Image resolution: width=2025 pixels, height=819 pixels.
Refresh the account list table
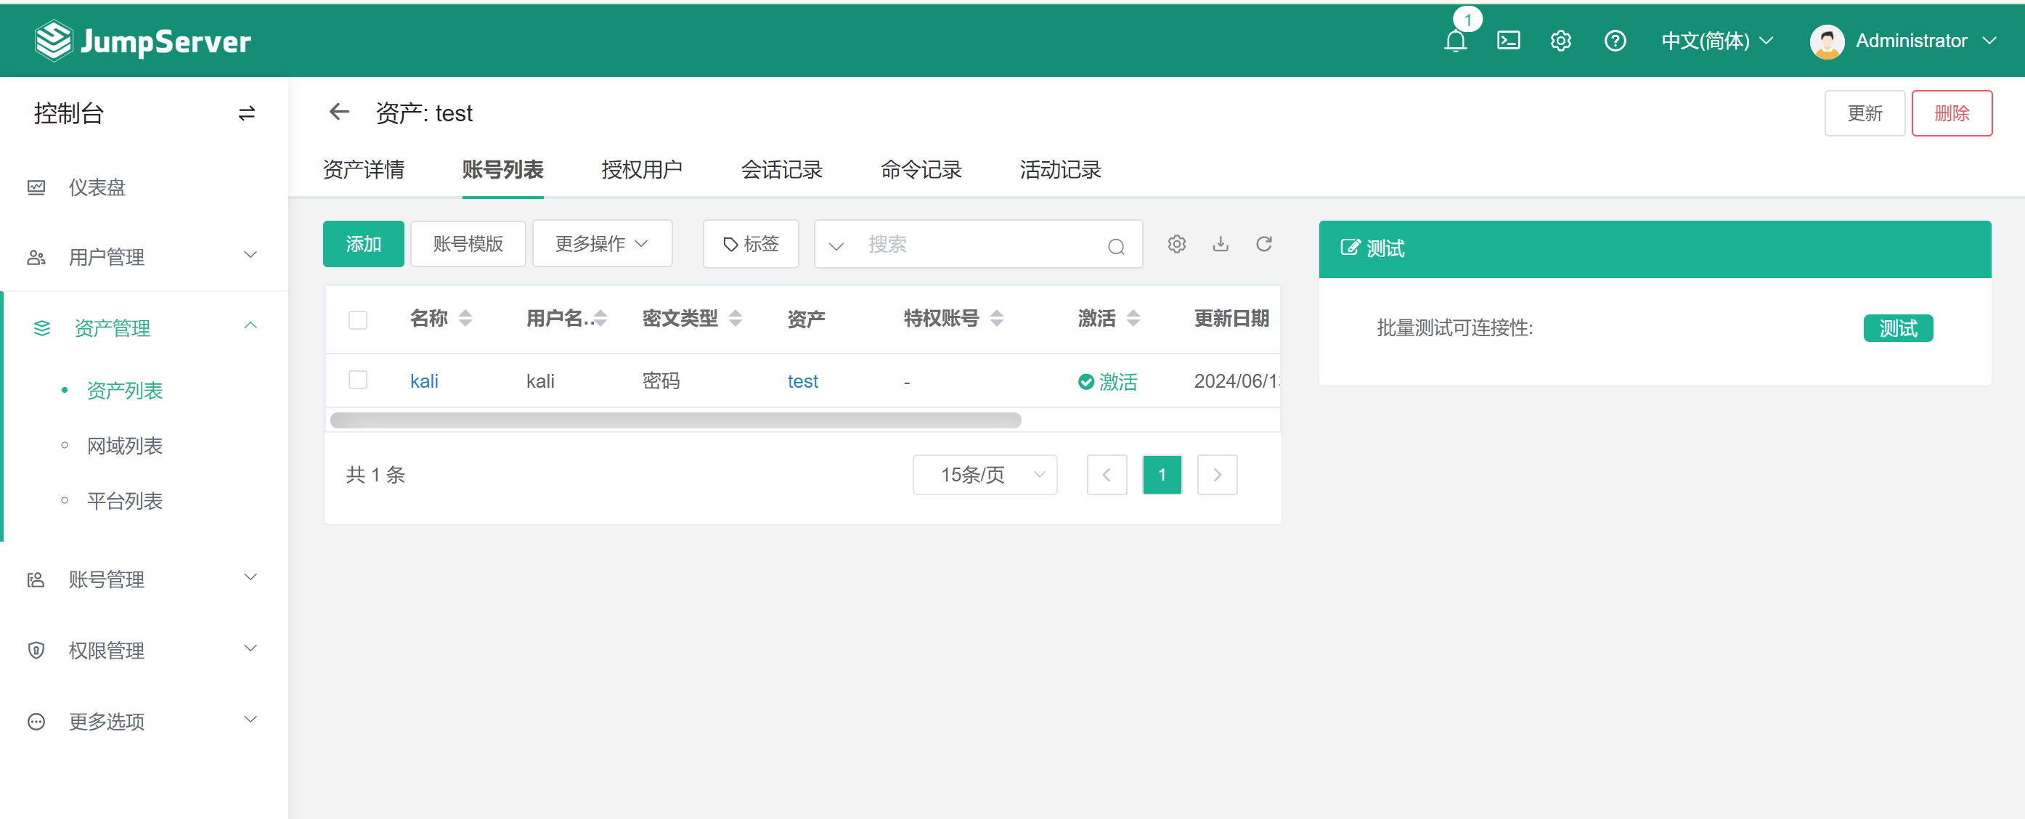tap(1263, 245)
